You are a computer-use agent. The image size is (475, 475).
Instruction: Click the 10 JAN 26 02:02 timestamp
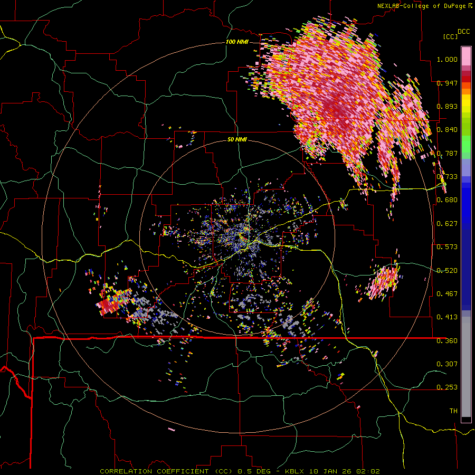click(x=345, y=471)
